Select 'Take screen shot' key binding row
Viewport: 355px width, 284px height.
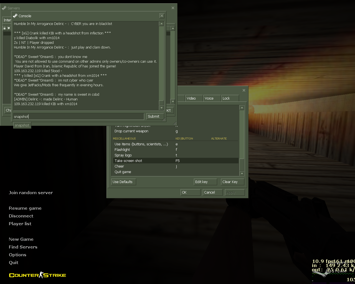coord(175,161)
